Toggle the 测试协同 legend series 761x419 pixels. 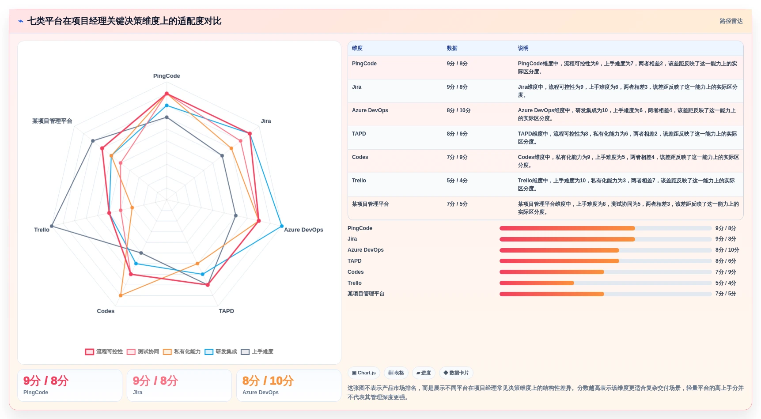pyautogui.click(x=143, y=351)
